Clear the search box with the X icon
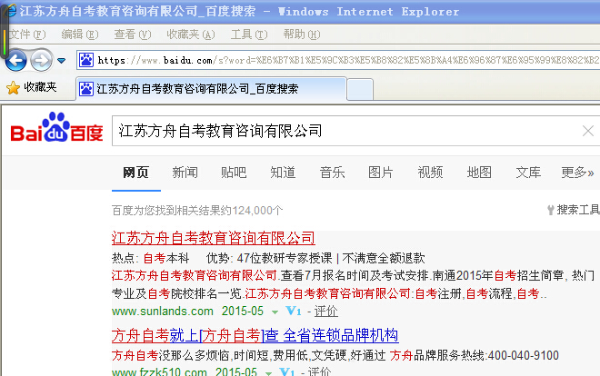Image resolution: width=600 pixels, height=376 pixels. (588, 131)
